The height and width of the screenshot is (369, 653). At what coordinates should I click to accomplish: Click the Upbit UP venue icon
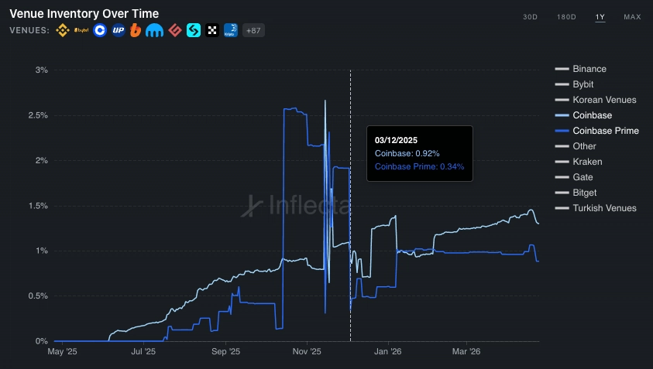pyautogui.click(x=119, y=31)
